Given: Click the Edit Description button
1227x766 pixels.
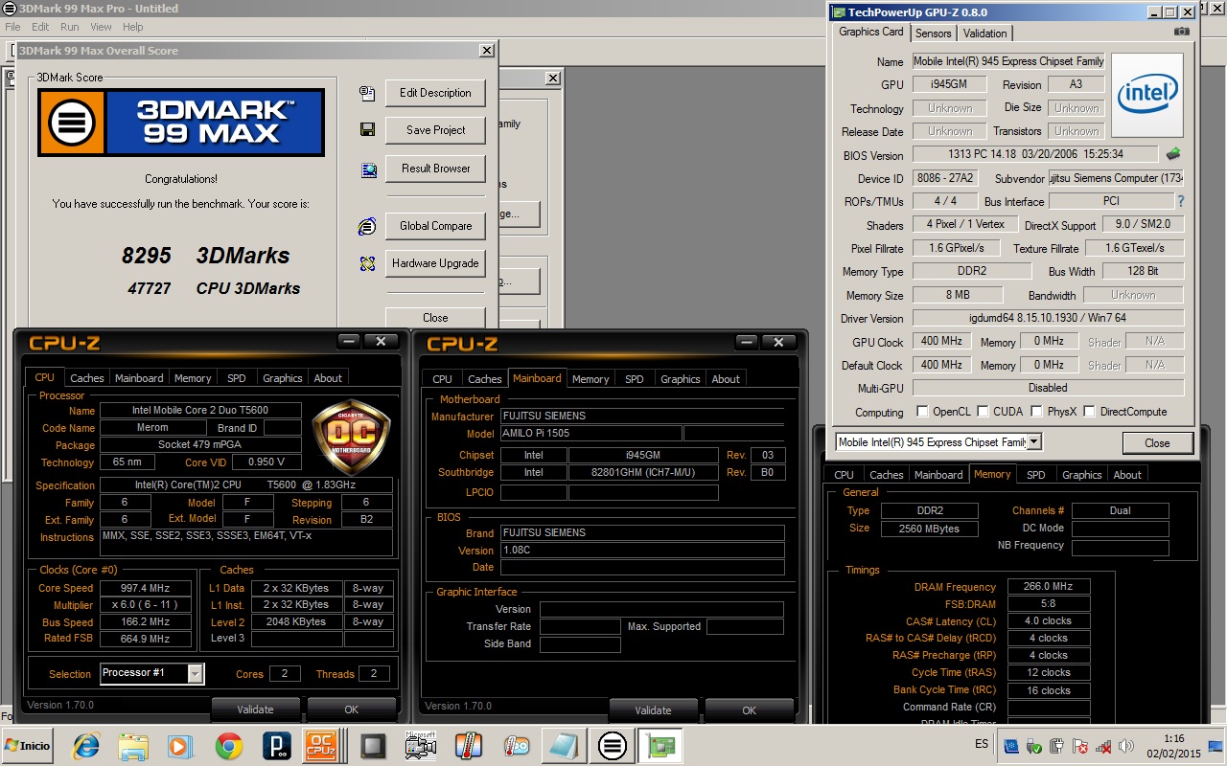Looking at the screenshot, I should (x=435, y=93).
